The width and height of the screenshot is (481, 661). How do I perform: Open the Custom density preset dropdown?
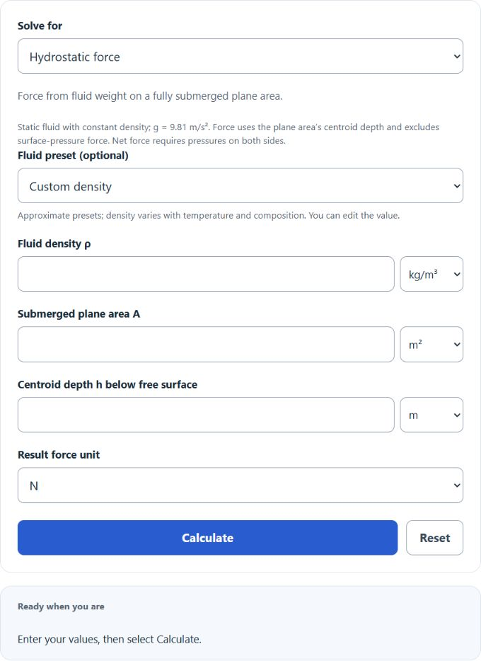click(x=240, y=186)
